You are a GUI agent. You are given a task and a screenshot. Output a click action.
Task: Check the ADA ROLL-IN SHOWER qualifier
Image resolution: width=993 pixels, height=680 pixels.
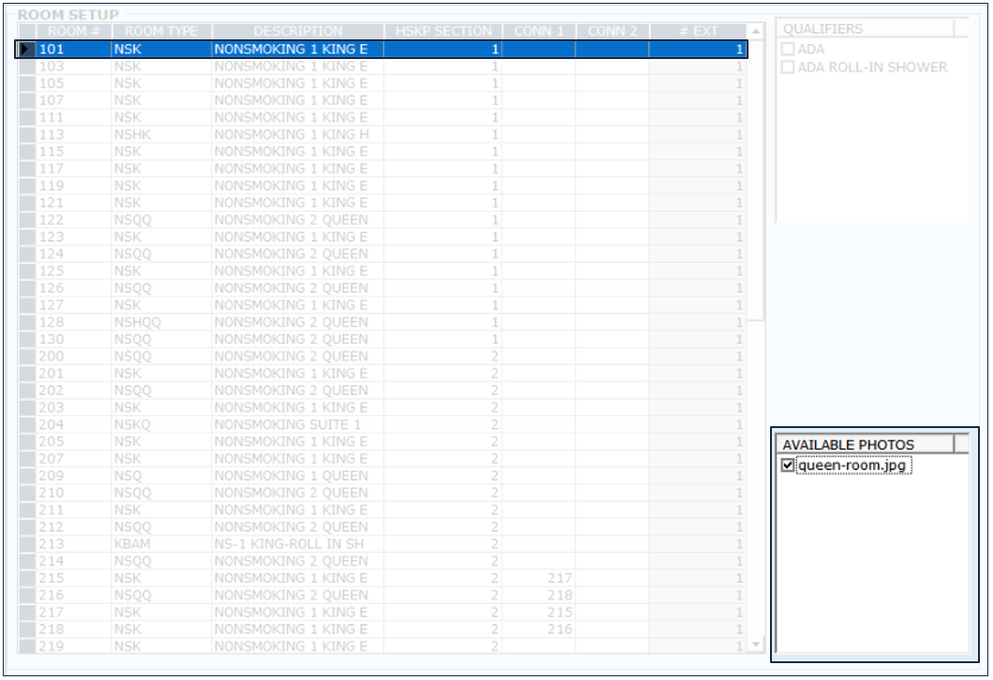pos(788,67)
